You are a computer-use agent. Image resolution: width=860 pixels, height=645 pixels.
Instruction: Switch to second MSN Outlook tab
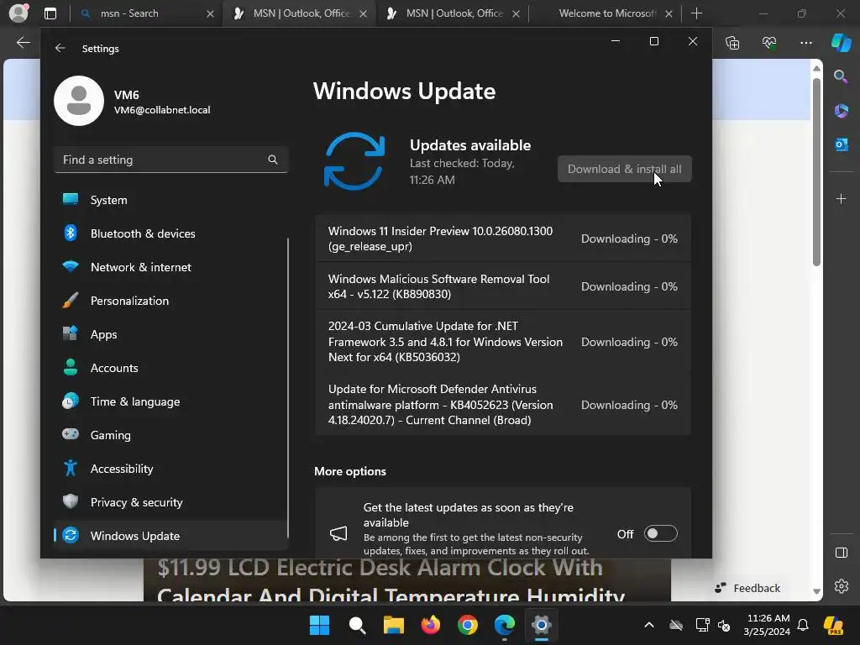(301, 13)
